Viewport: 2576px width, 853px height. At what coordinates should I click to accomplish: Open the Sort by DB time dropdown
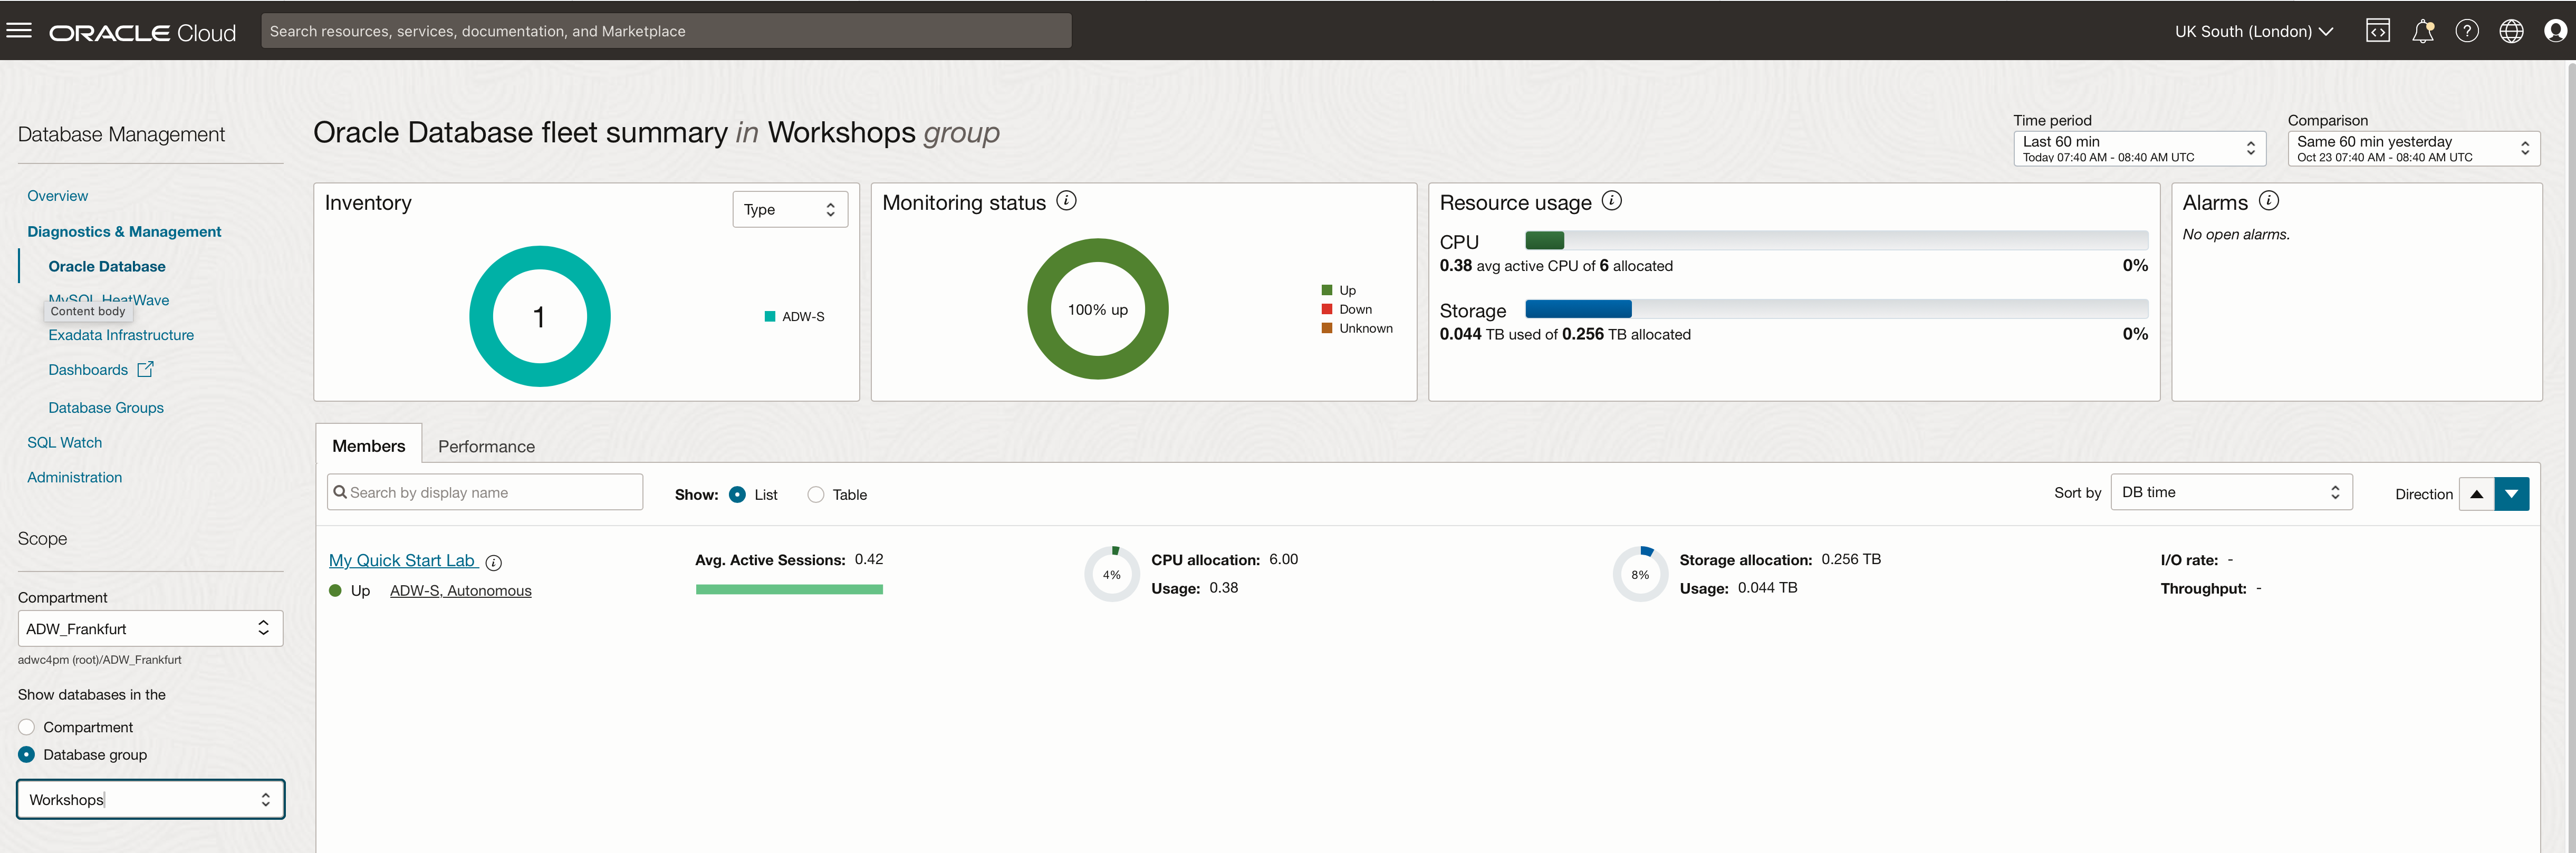[x=2230, y=493]
